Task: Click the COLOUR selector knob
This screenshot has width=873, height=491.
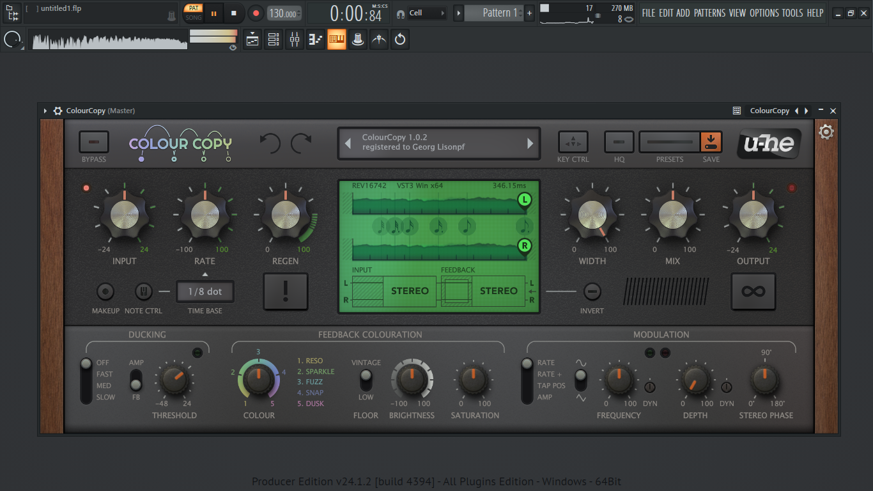Action: click(x=258, y=380)
